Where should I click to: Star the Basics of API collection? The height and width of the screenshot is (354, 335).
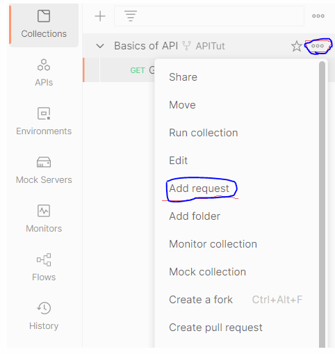[297, 46]
